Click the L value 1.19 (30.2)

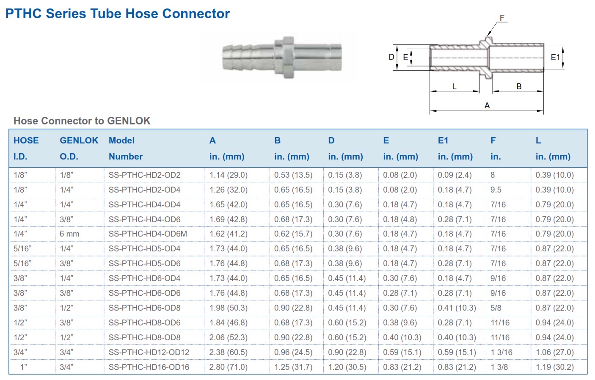tap(555, 367)
